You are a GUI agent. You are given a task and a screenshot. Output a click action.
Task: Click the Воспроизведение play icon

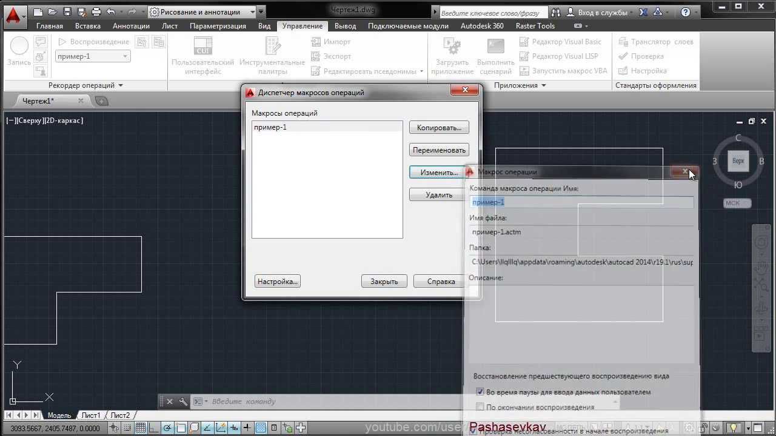coord(62,42)
